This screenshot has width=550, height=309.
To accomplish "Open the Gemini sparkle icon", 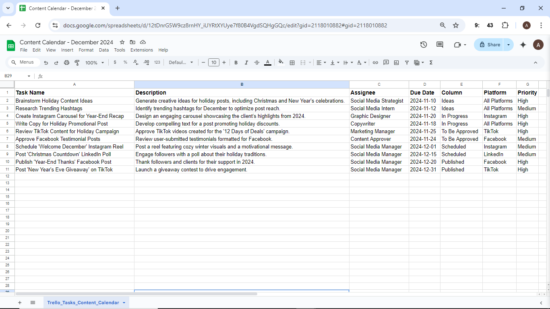I will (x=523, y=45).
